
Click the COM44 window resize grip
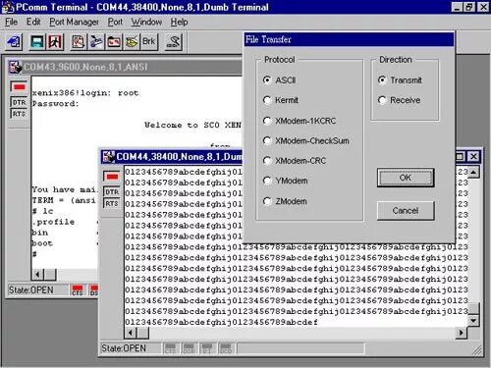point(476,350)
